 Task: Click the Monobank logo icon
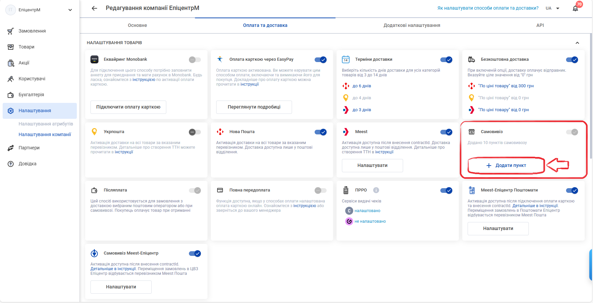(x=94, y=59)
